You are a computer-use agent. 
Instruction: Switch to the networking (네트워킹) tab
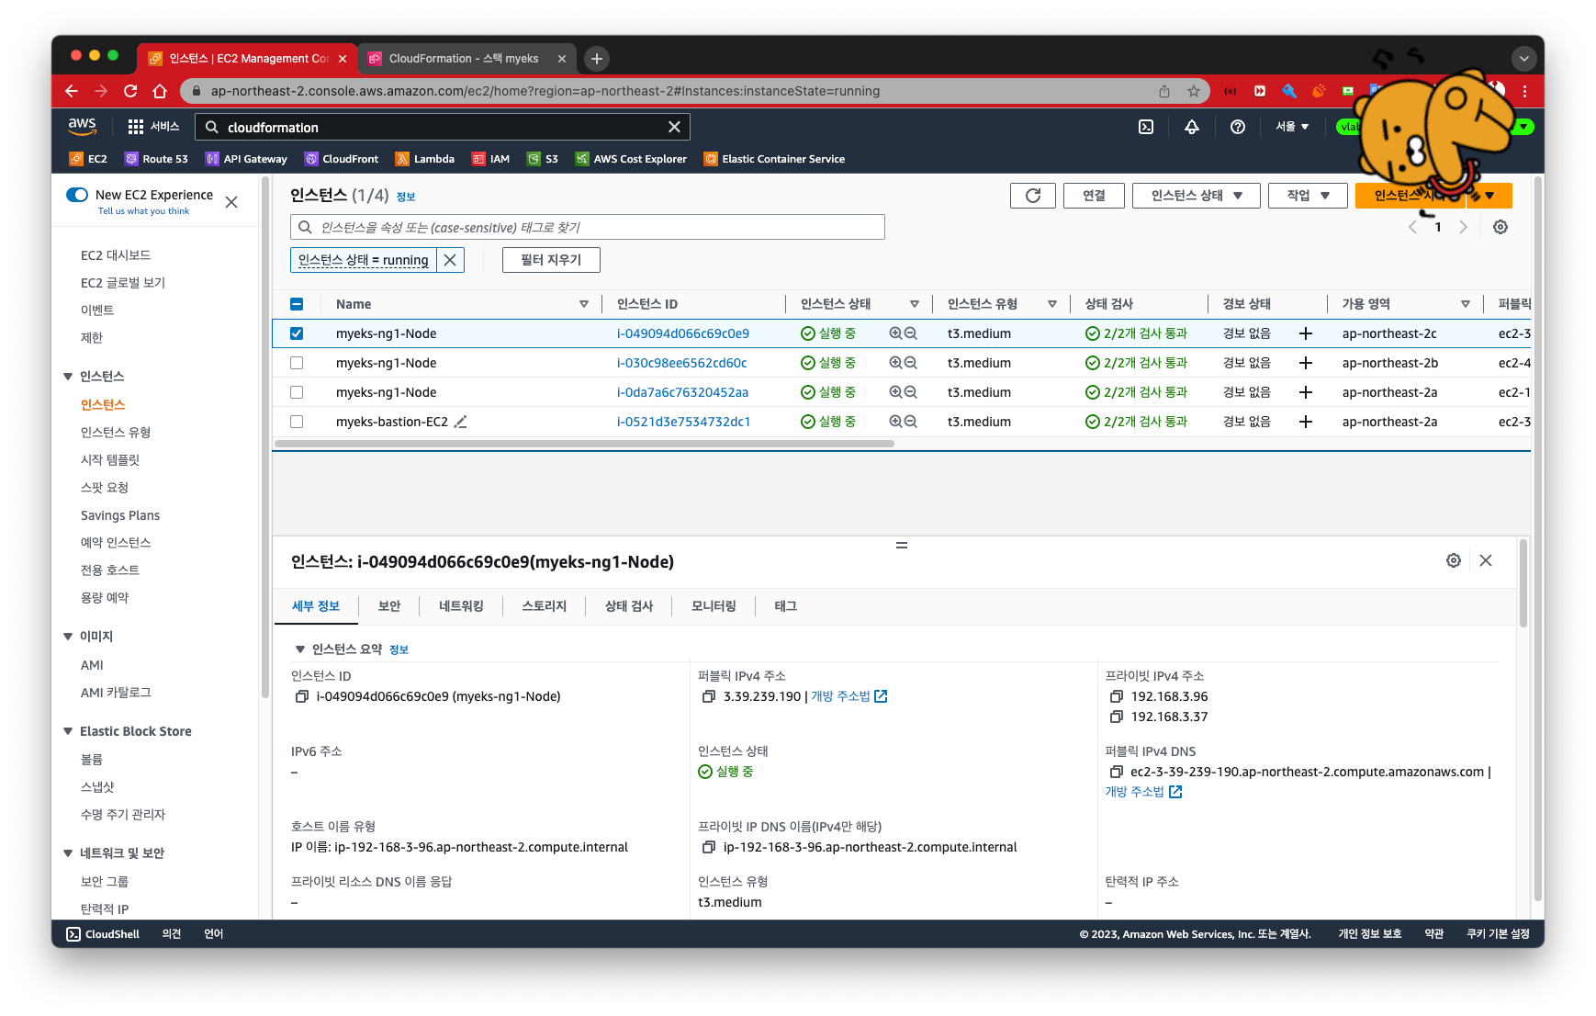461,606
